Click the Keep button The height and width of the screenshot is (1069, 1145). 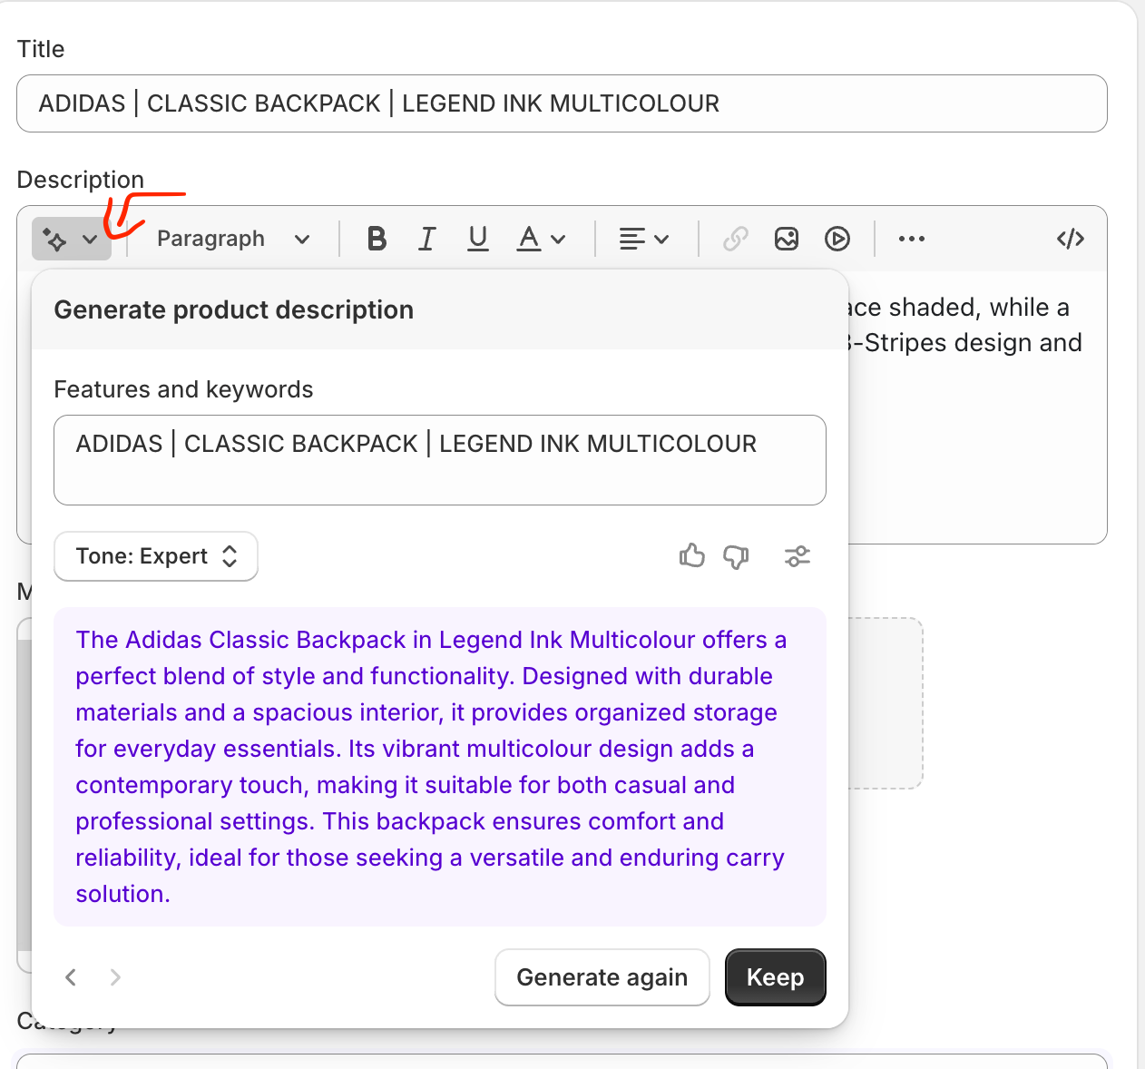[x=776, y=977]
